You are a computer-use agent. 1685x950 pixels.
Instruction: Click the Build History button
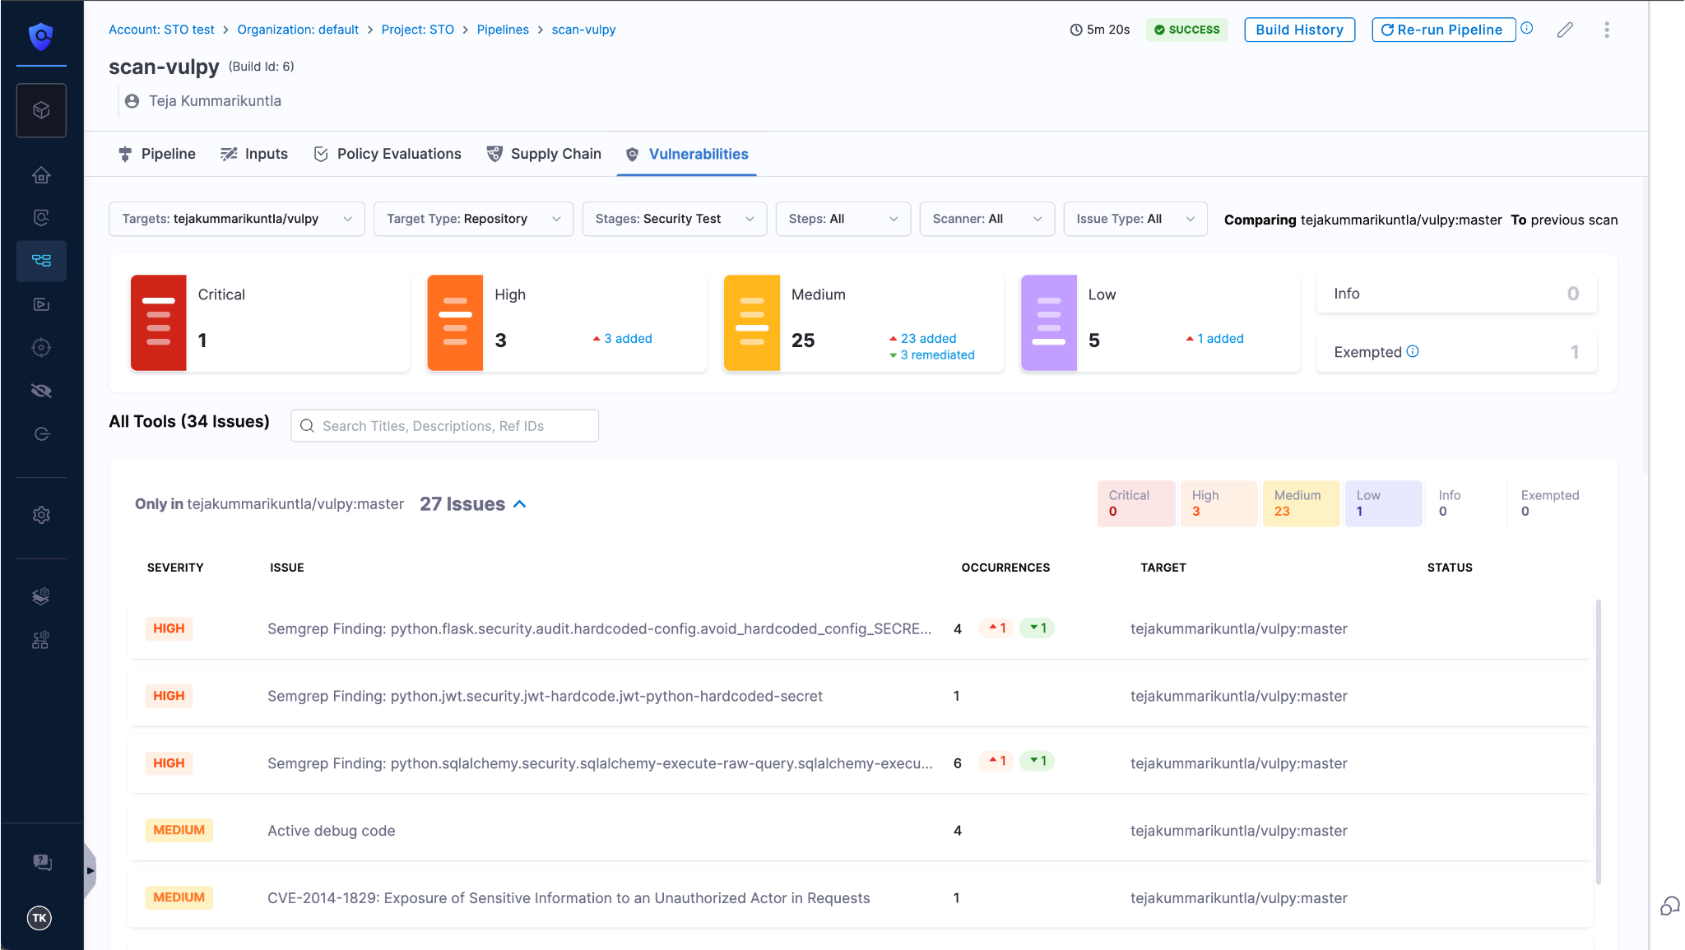click(x=1299, y=30)
